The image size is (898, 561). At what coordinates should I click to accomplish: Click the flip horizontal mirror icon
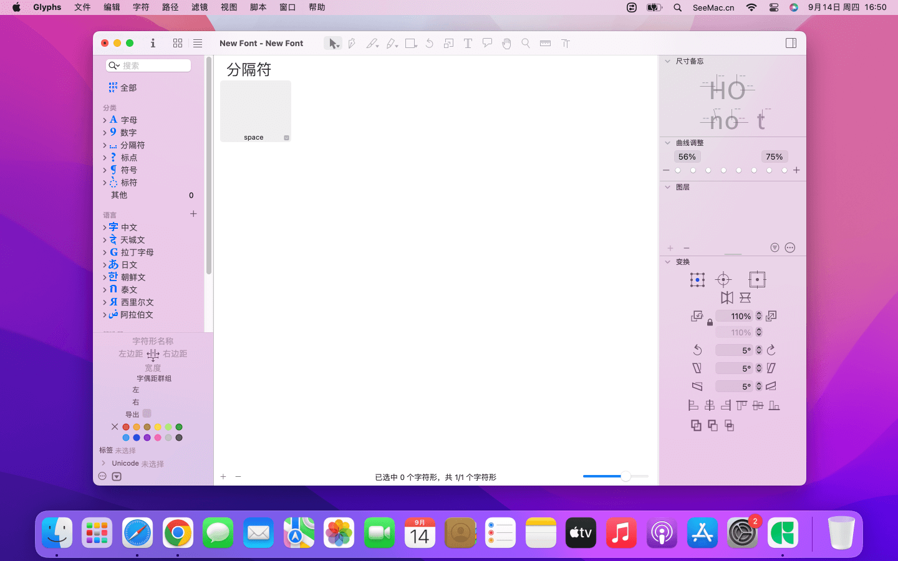click(727, 298)
